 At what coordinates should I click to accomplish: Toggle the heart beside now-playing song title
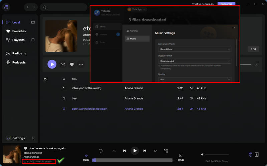[x=26, y=148]
